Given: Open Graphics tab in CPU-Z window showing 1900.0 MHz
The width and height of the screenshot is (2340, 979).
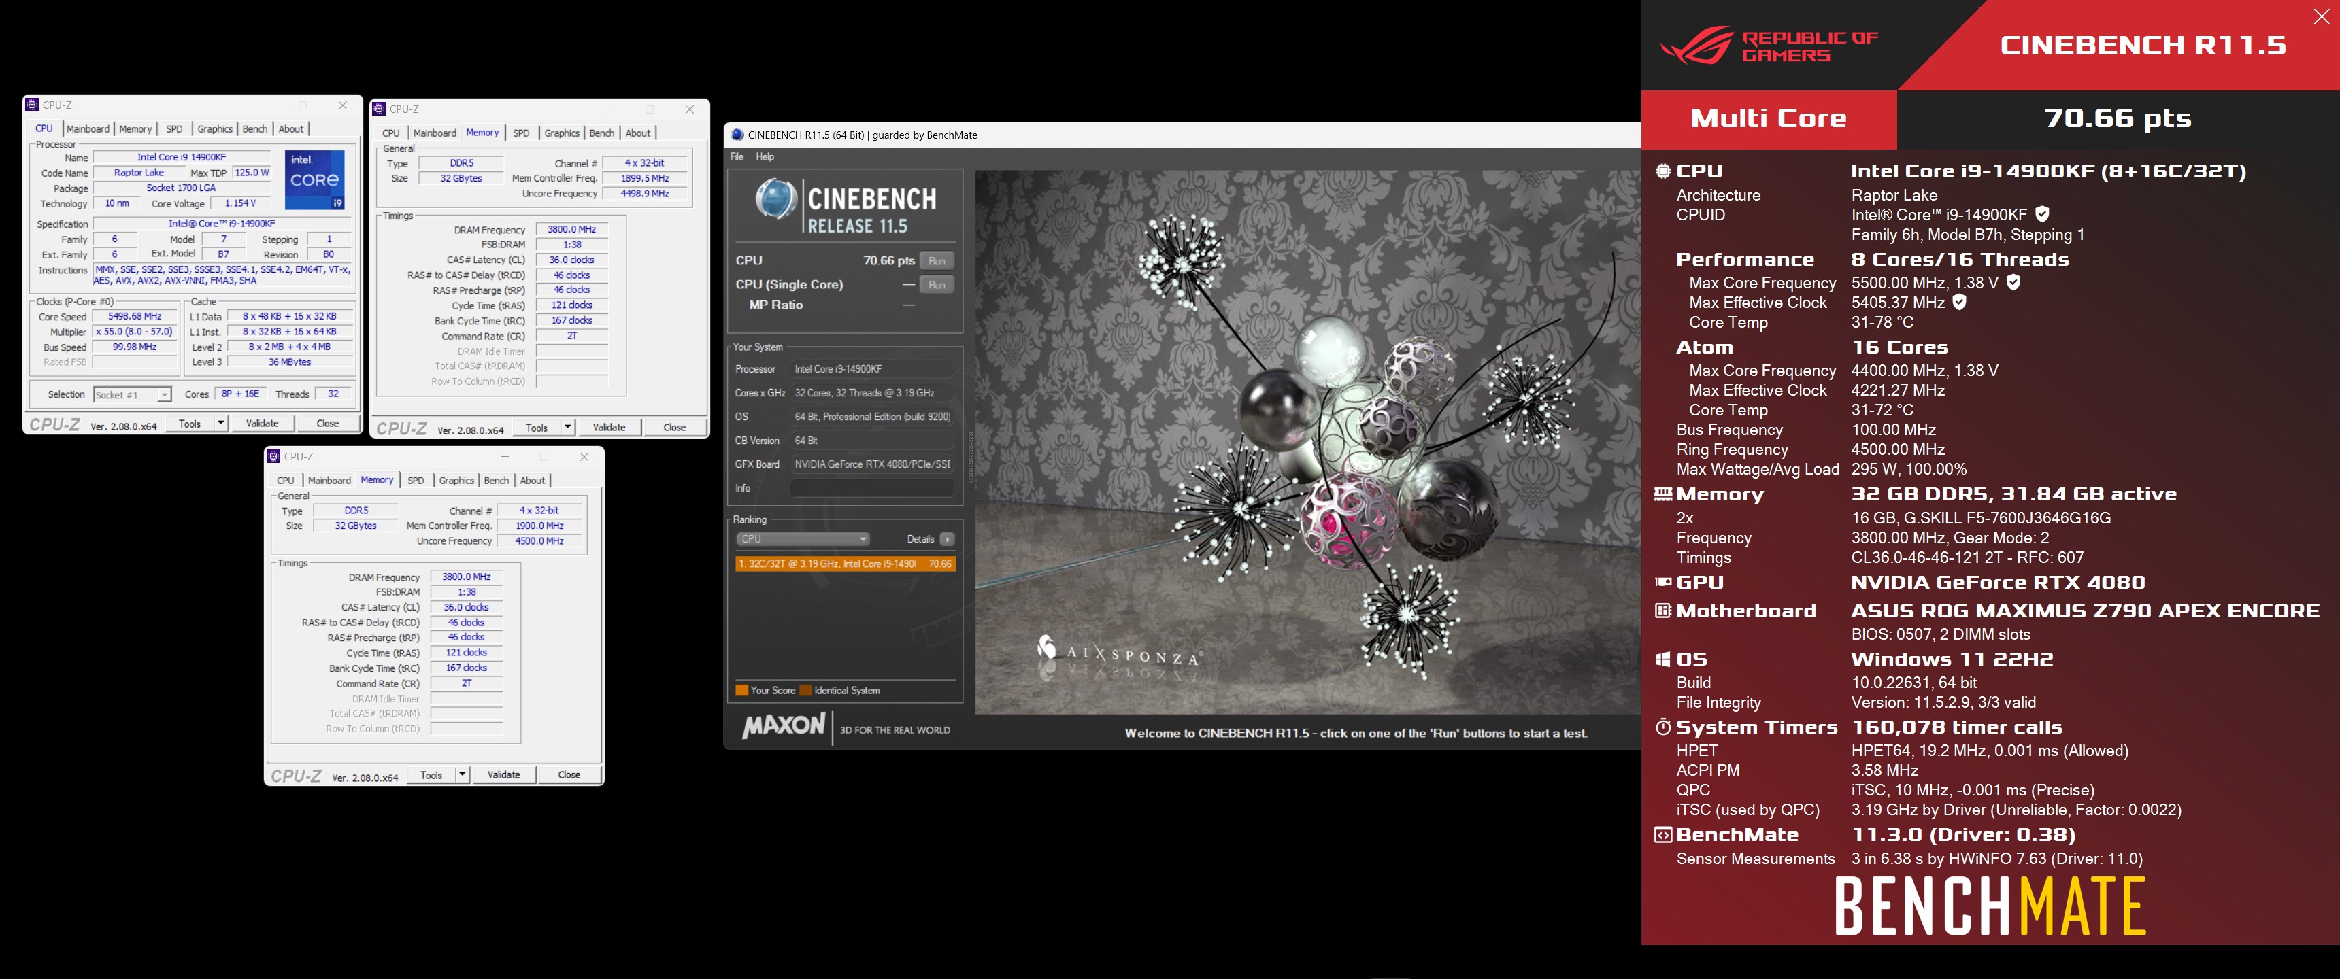Looking at the screenshot, I should [456, 481].
